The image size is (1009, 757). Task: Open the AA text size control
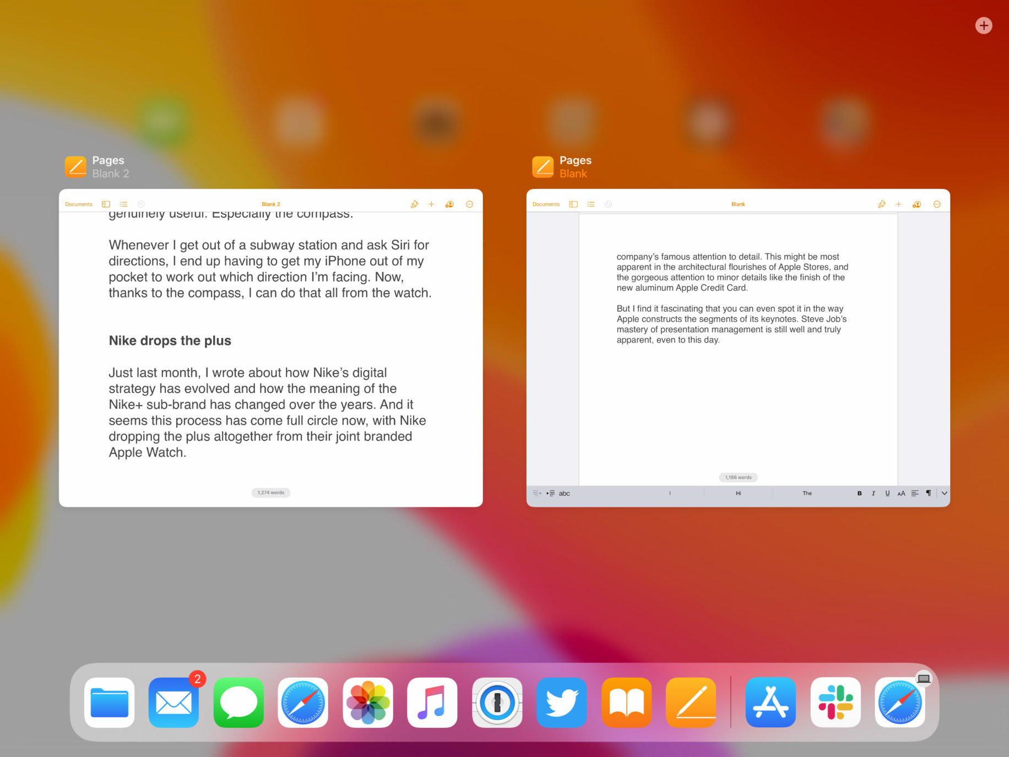click(902, 493)
